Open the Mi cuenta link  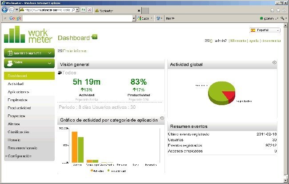[x=239, y=41]
